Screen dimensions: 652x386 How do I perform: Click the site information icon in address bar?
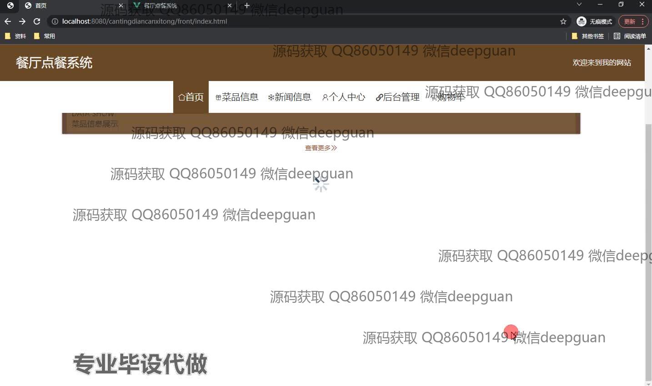click(55, 21)
